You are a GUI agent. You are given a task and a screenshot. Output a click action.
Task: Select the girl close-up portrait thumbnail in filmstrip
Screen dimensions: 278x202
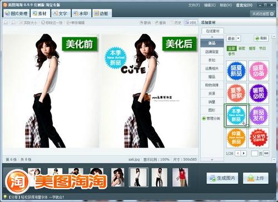(118, 177)
